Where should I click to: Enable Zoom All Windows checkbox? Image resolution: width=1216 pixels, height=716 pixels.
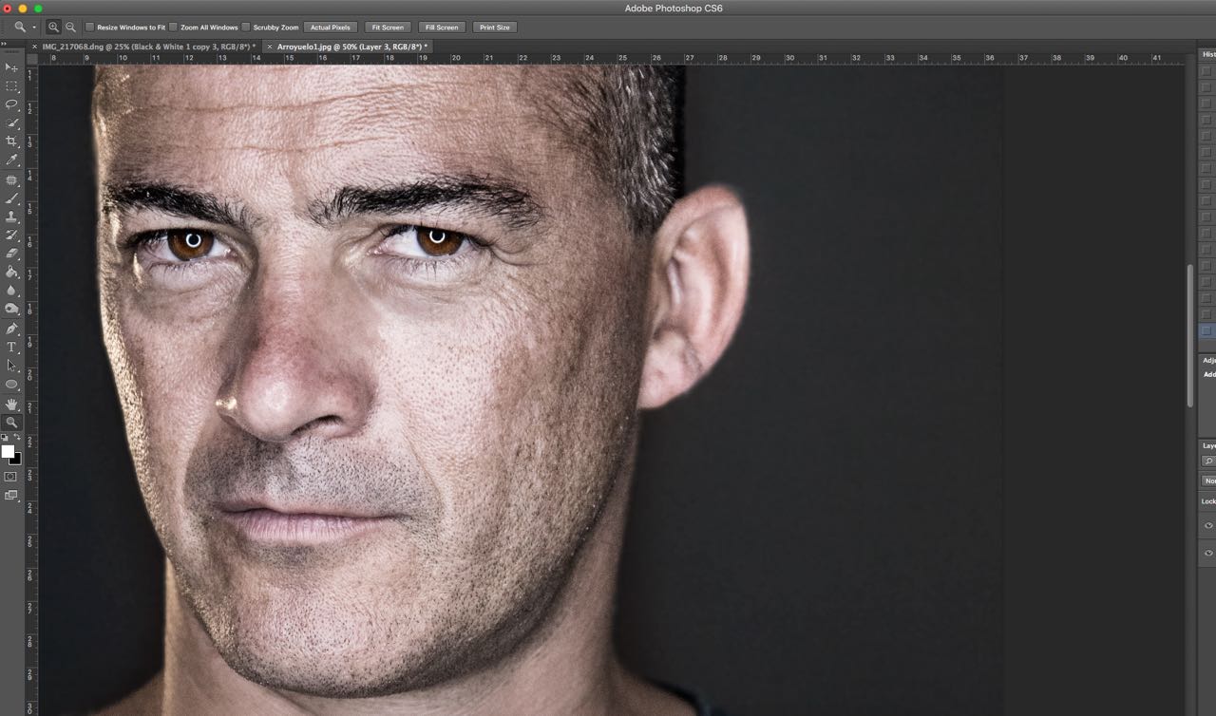pos(174,28)
